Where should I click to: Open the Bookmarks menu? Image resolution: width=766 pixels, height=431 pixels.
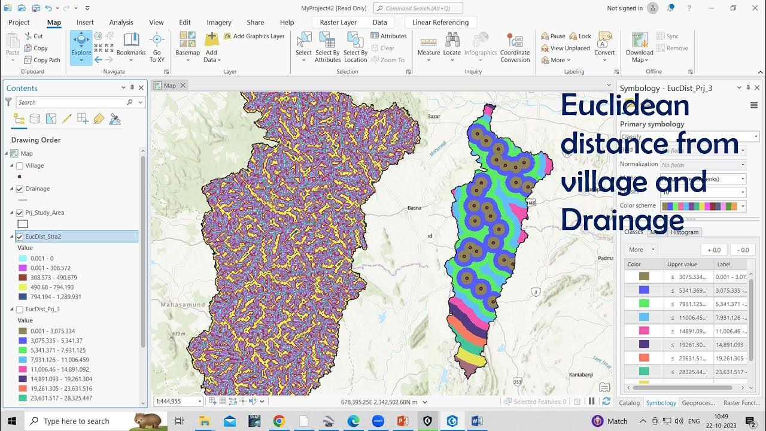click(131, 46)
